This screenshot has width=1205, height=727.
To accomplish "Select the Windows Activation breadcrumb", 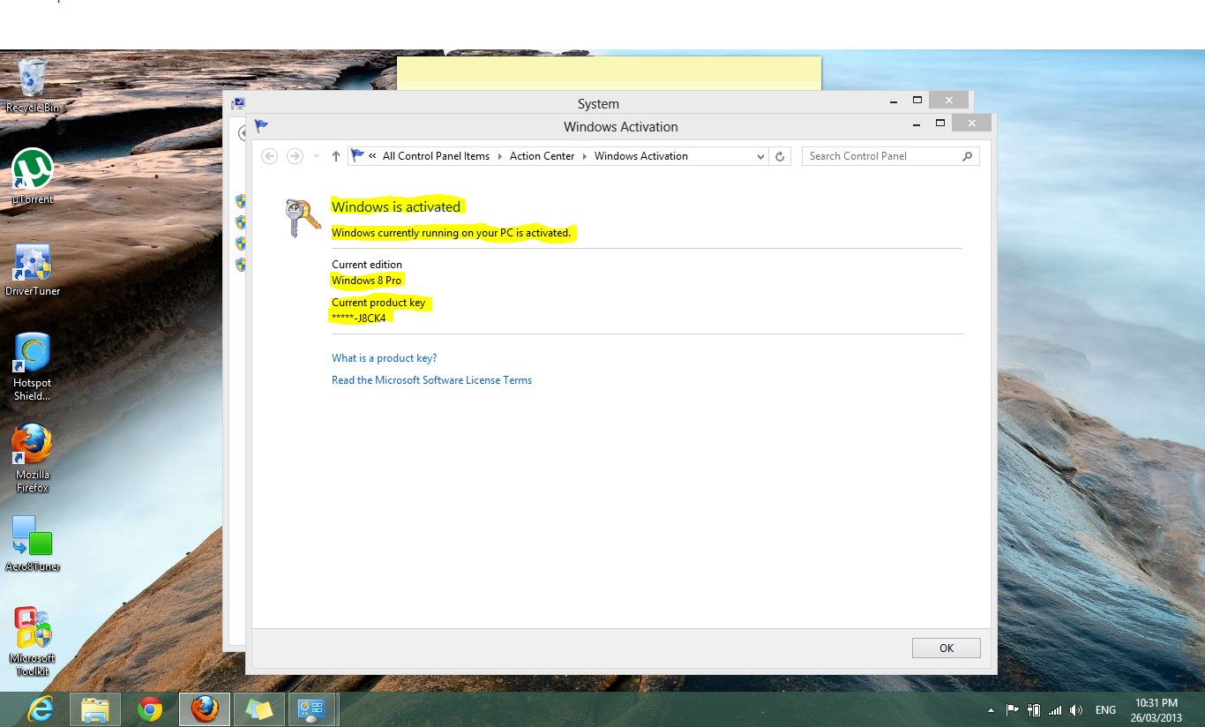I will pyautogui.click(x=641, y=156).
